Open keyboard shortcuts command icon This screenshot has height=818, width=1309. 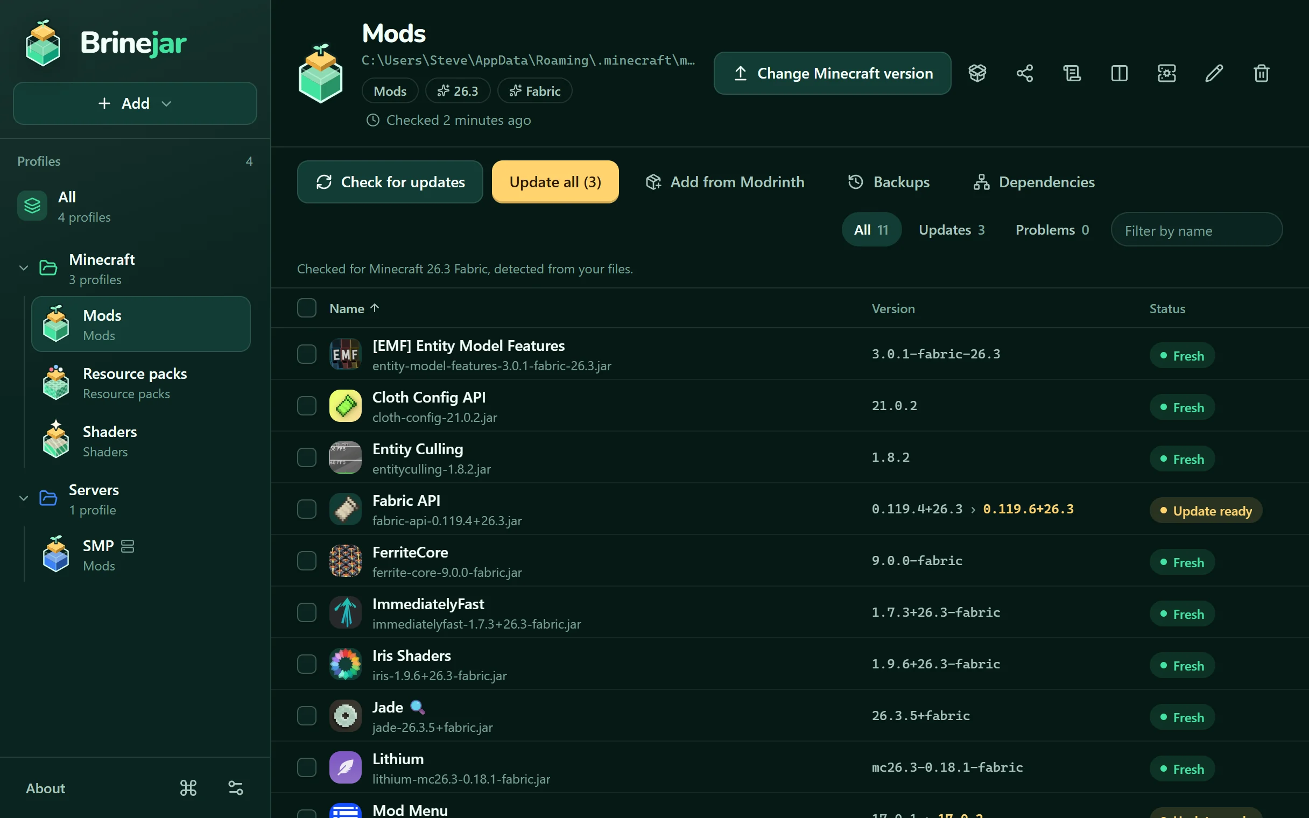pos(188,788)
